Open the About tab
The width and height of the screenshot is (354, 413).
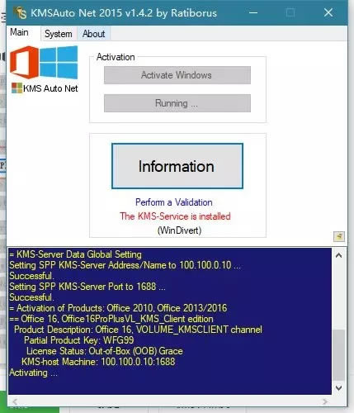click(93, 34)
